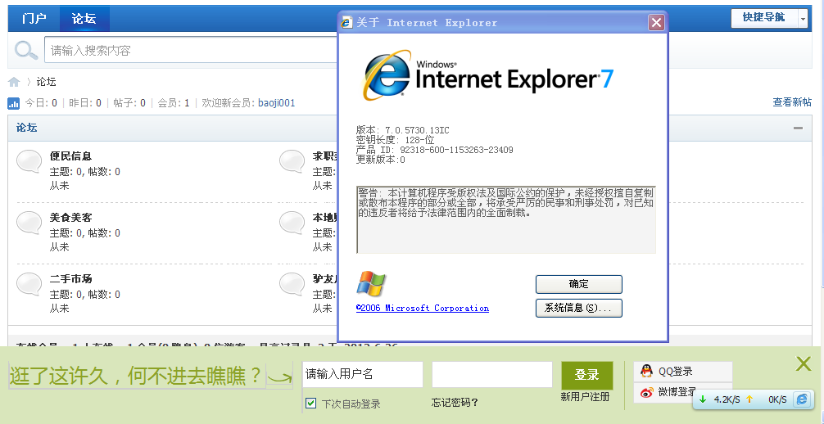
Task: Click the 美食美客 forum bubble icon
Action: click(x=29, y=223)
